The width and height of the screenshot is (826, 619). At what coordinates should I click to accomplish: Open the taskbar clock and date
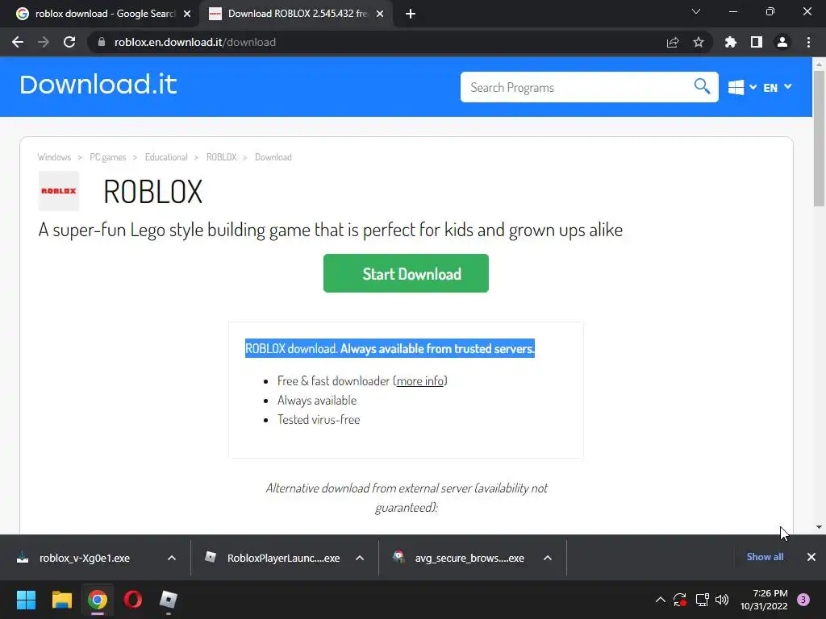pos(764,600)
